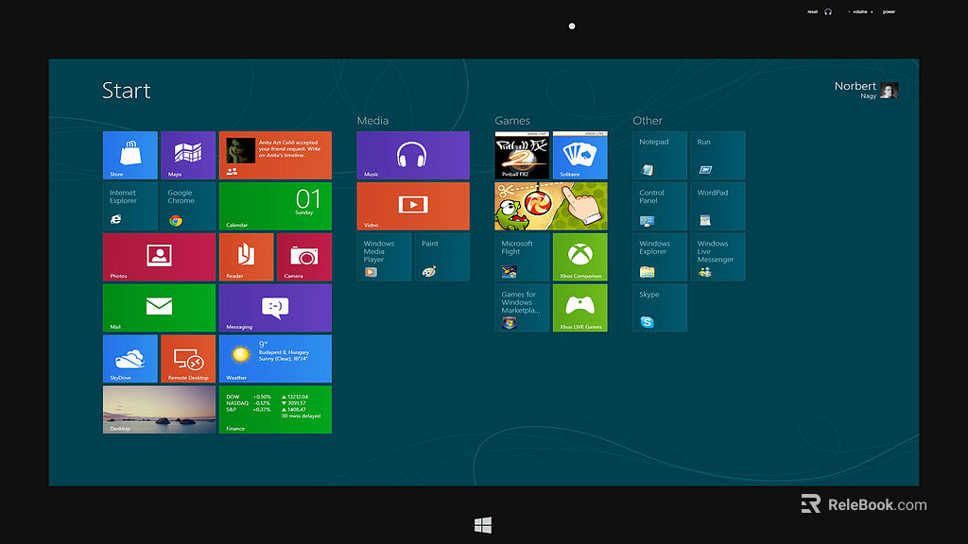Open the Run tile
This screenshot has width=968, height=544.
tap(718, 155)
